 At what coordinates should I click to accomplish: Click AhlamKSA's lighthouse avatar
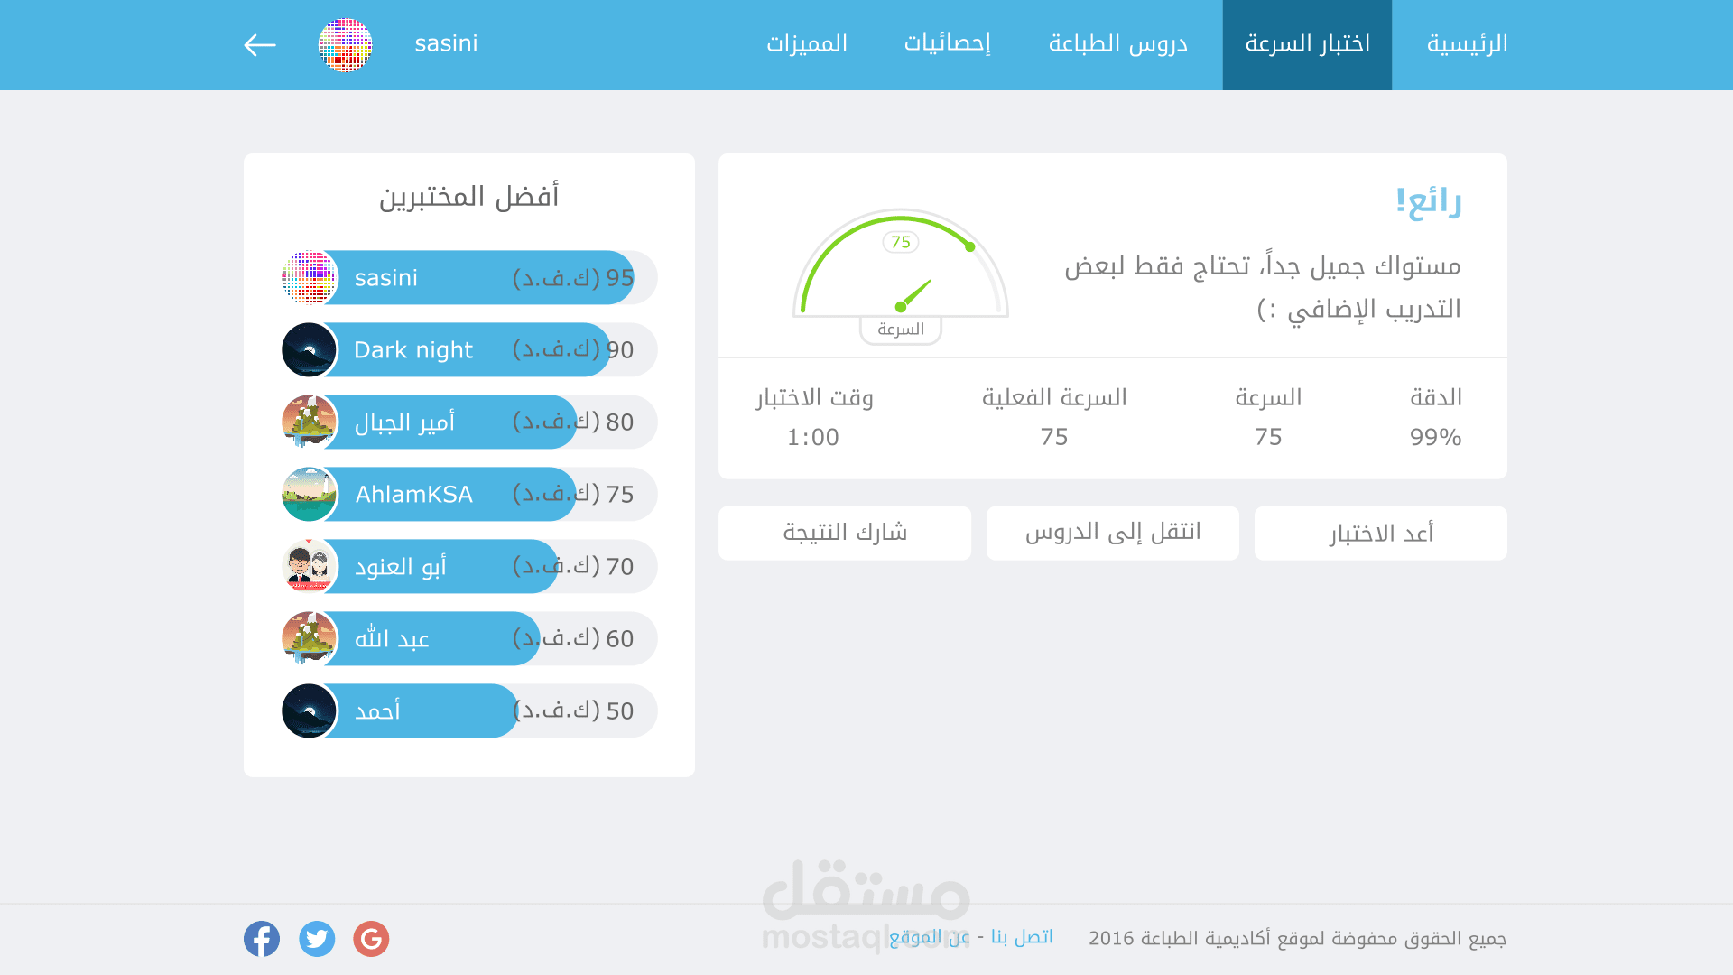(x=309, y=495)
